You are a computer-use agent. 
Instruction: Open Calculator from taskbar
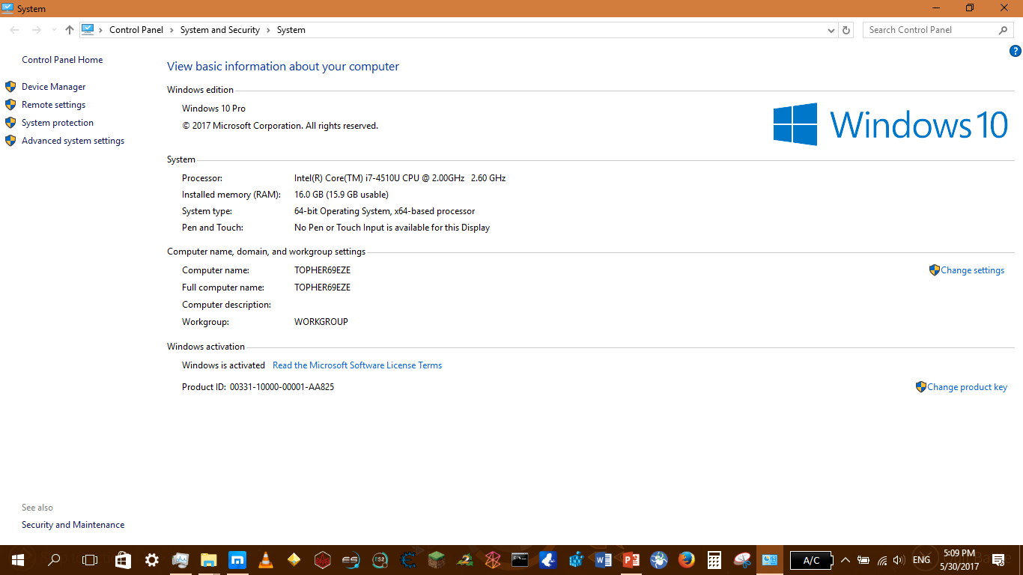click(x=714, y=560)
